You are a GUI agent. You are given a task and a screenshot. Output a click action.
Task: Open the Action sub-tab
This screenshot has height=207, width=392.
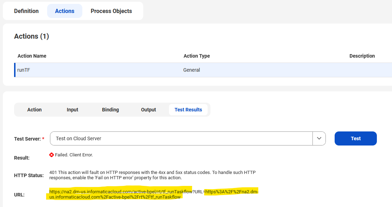pos(34,110)
